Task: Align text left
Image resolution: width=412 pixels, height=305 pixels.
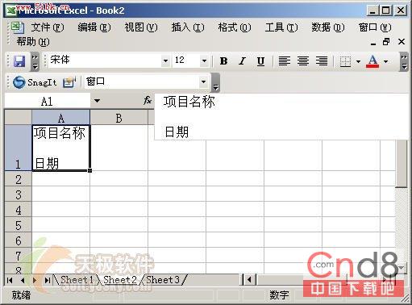Action: (x=284, y=61)
